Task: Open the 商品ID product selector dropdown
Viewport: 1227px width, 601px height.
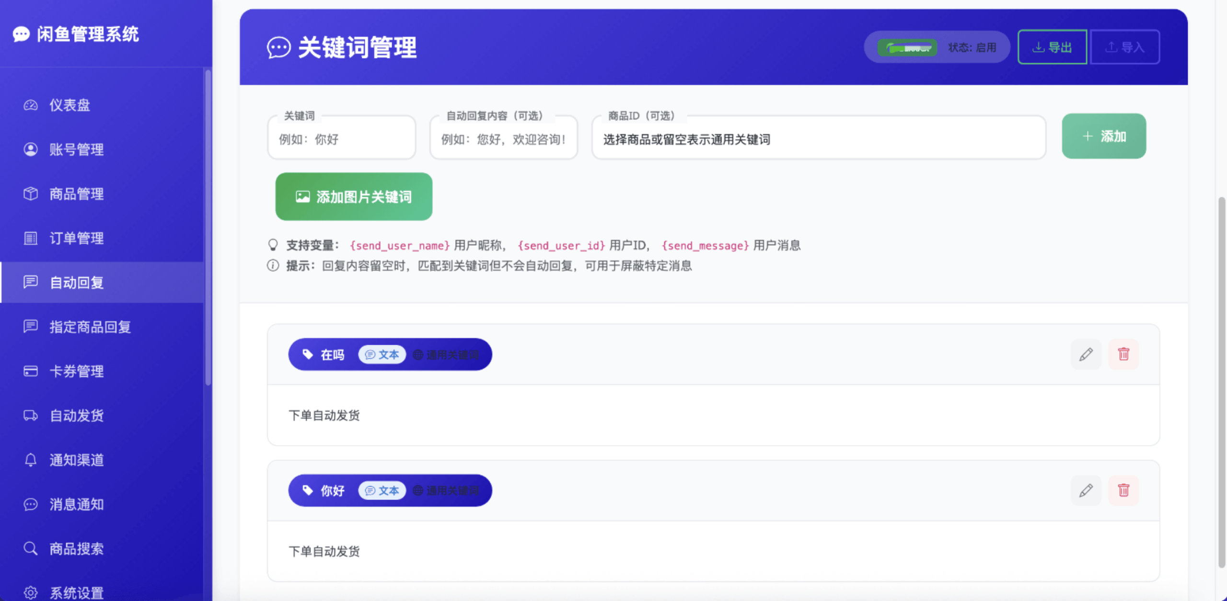Action: click(x=818, y=139)
